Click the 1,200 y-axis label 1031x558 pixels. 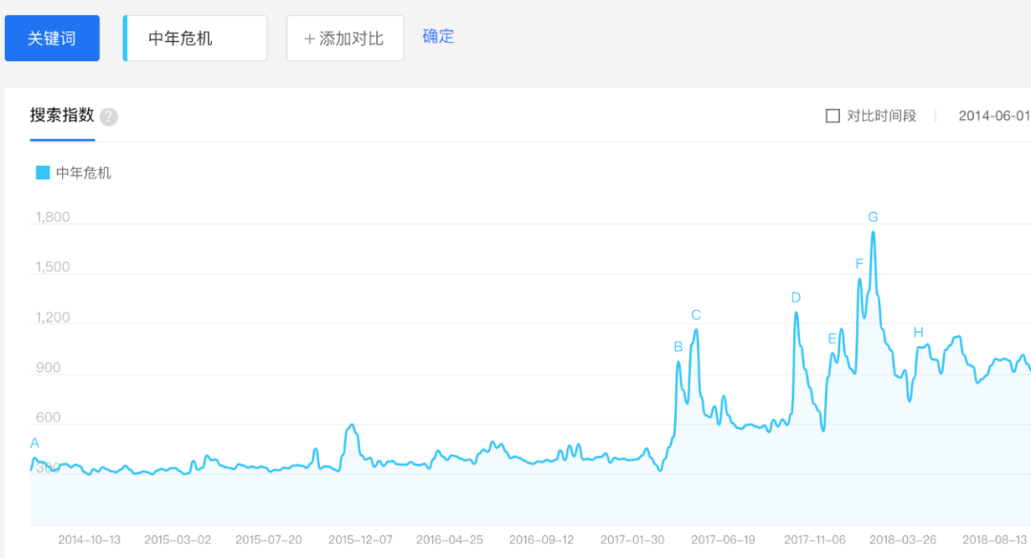click(53, 318)
